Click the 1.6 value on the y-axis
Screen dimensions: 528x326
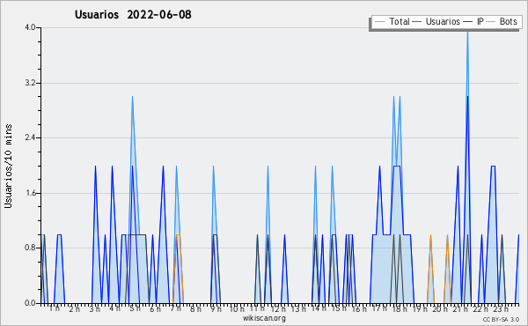tap(31, 193)
